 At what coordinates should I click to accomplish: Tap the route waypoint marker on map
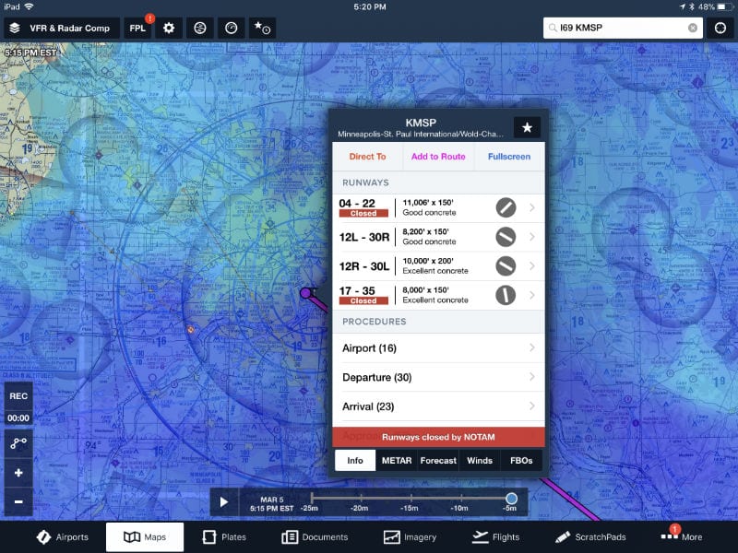tap(305, 293)
